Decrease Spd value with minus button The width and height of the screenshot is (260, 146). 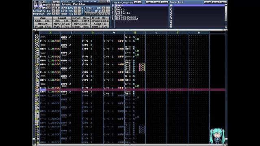coord(79,11)
